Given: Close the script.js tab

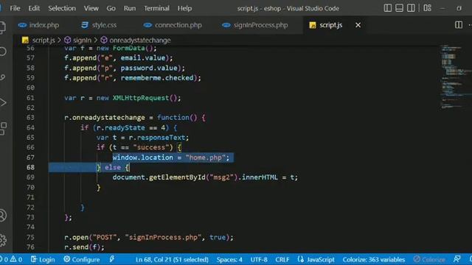Looking at the screenshot, I should coord(358,25).
